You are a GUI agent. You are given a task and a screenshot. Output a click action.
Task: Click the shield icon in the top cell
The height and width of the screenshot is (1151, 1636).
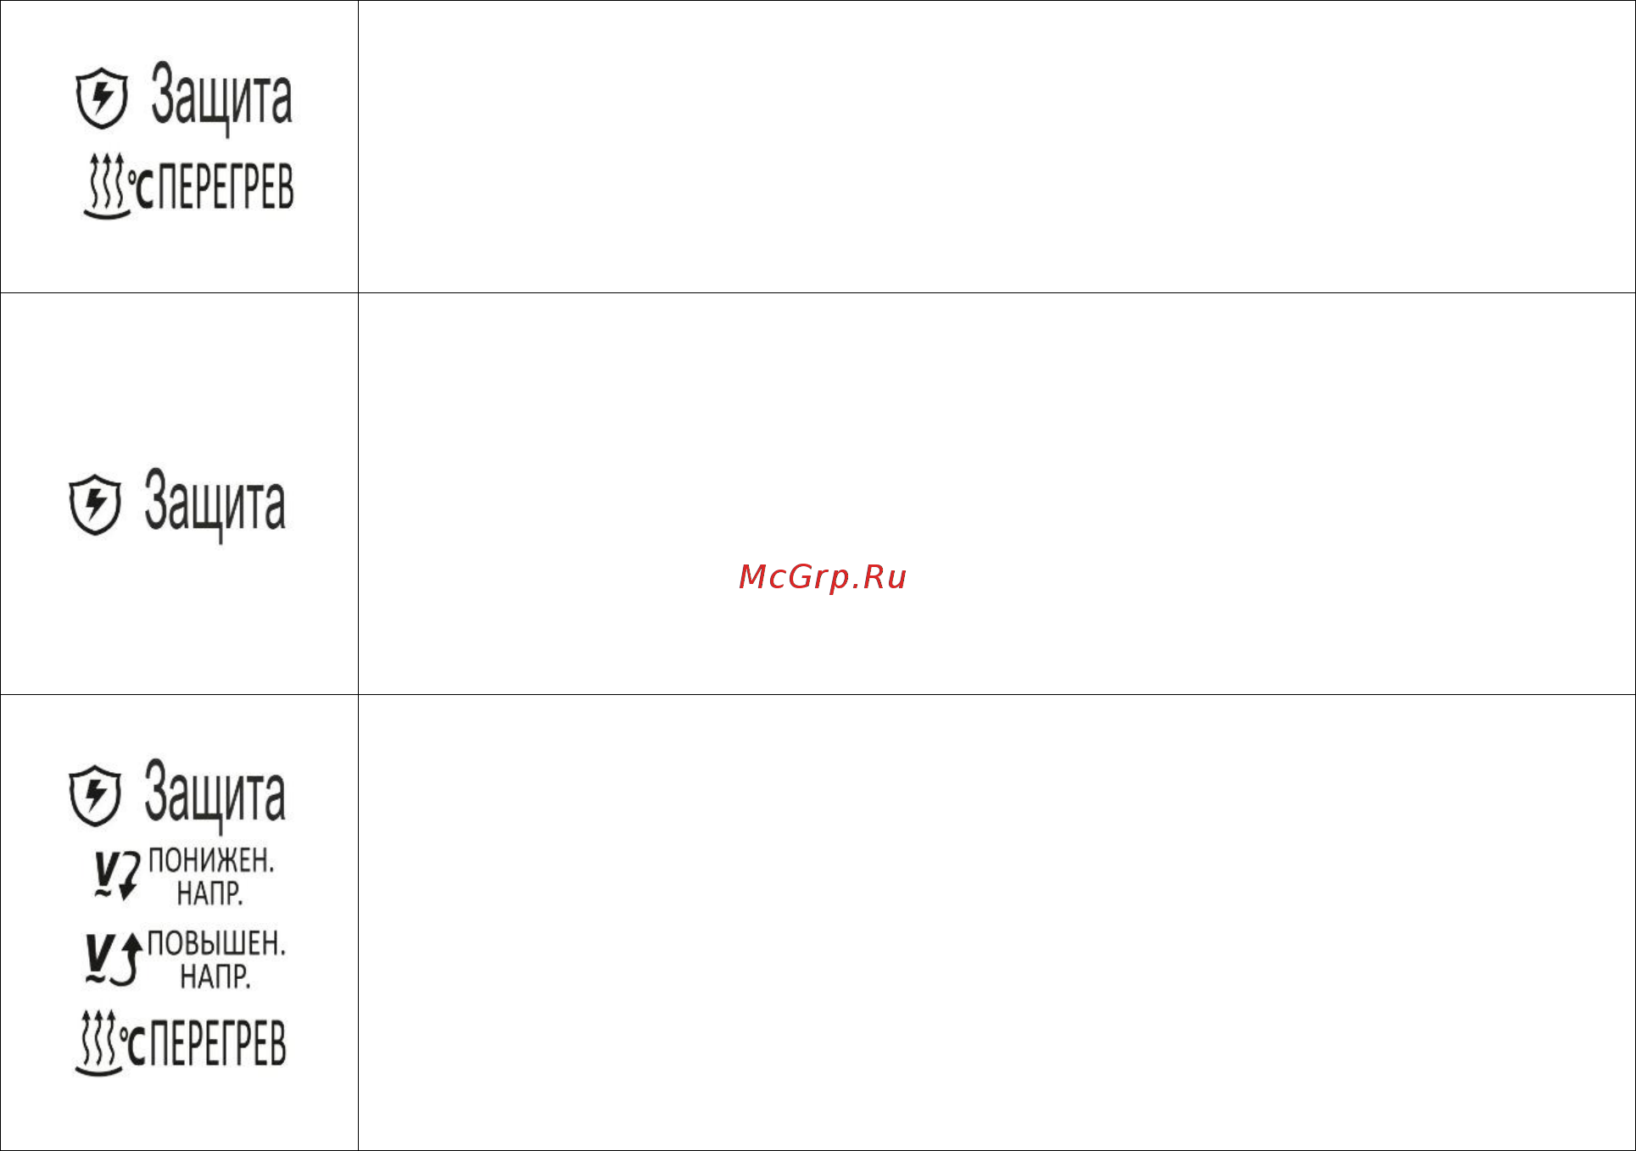pyautogui.click(x=102, y=98)
